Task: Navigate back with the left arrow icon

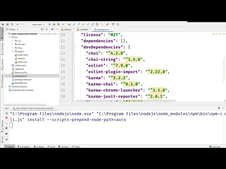Action: (18, 24)
